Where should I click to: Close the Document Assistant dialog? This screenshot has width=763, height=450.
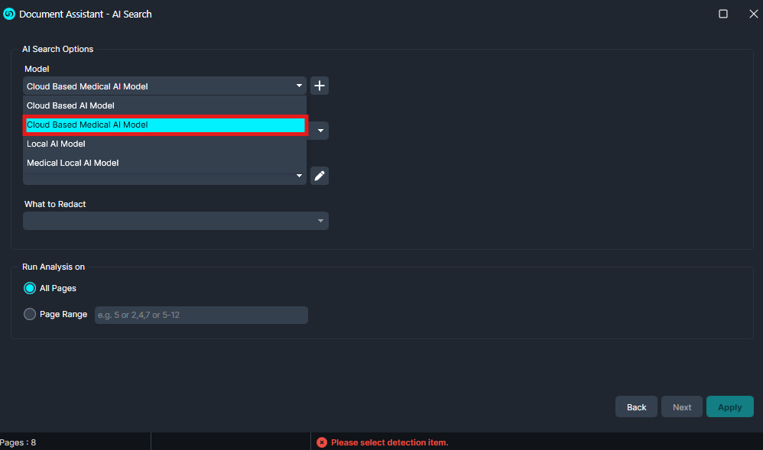pyautogui.click(x=753, y=14)
